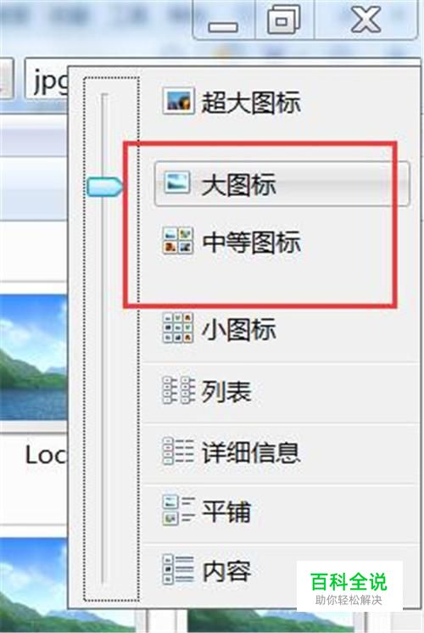Select the 平铺 view label

(x=226, y=511)
